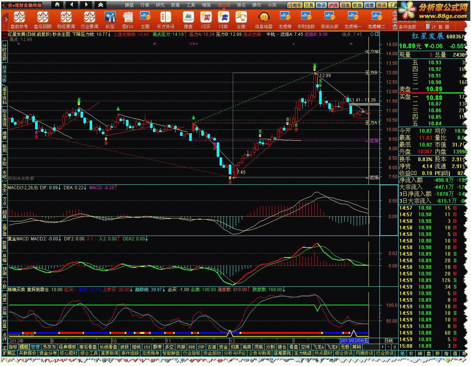471x366 pixels.
Task: Click the 闪买 quick buy icon
Action: click(x=206, y=20)
